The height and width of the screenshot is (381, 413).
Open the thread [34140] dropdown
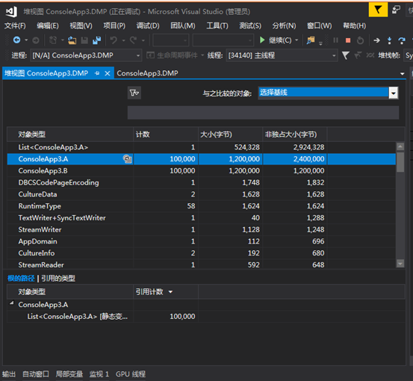coord(334,55)
